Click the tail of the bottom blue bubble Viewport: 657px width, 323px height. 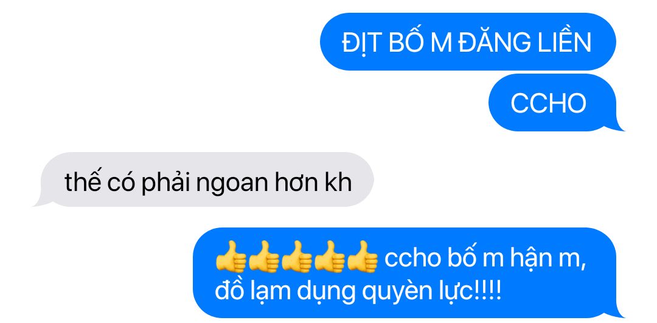[615, 311]
